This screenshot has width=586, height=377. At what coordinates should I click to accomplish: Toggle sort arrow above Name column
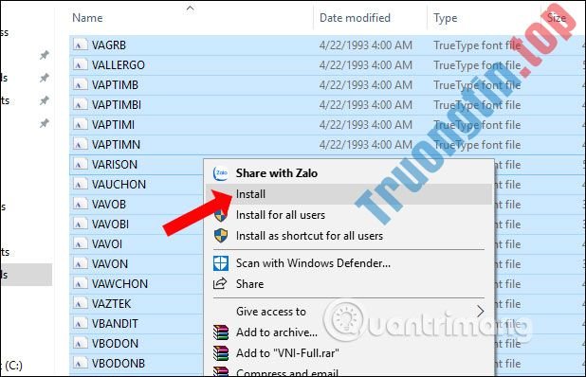[191, 8]
